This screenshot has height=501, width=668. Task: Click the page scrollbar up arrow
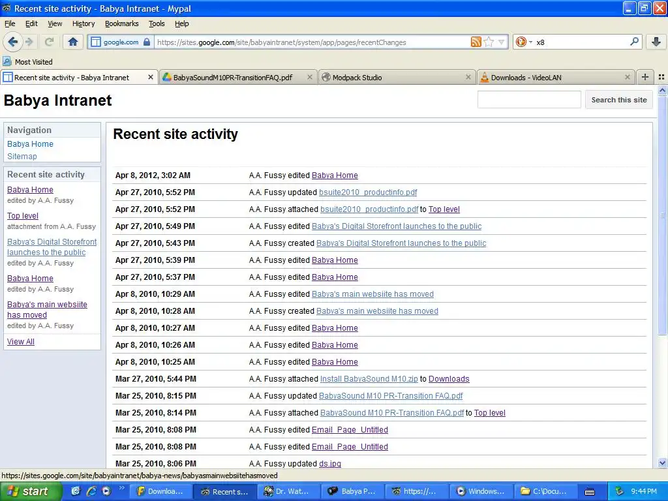coord(662,91)
